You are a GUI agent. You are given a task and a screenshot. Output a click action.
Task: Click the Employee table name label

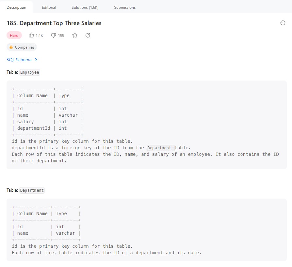tap(29, 72)
